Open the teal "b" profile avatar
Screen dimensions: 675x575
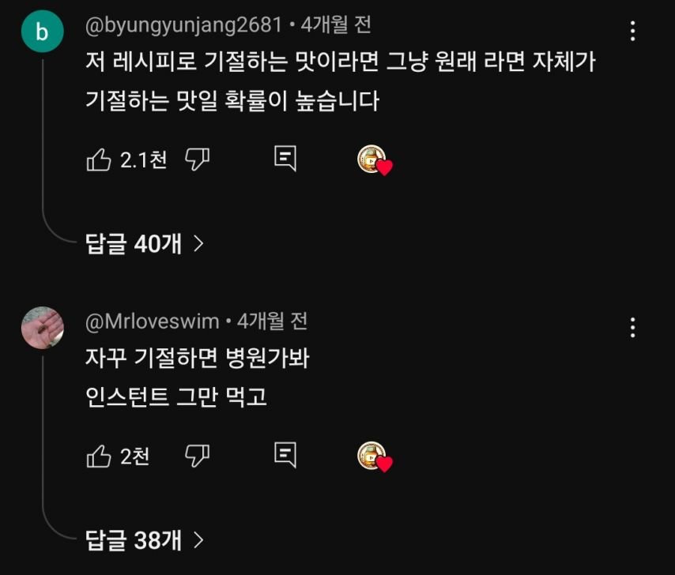tap(42, 32)
